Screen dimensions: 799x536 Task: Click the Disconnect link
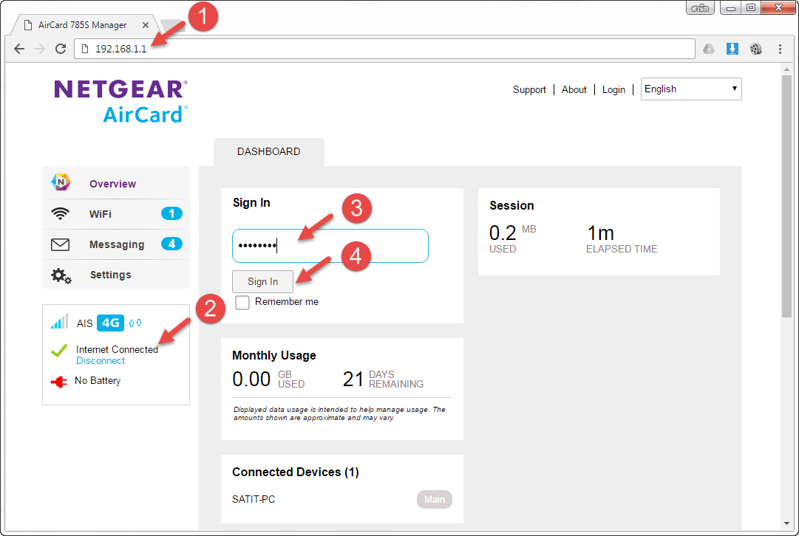(101, 361)
